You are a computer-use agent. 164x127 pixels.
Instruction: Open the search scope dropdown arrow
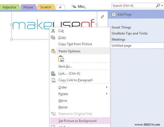(x=162, y=6)
